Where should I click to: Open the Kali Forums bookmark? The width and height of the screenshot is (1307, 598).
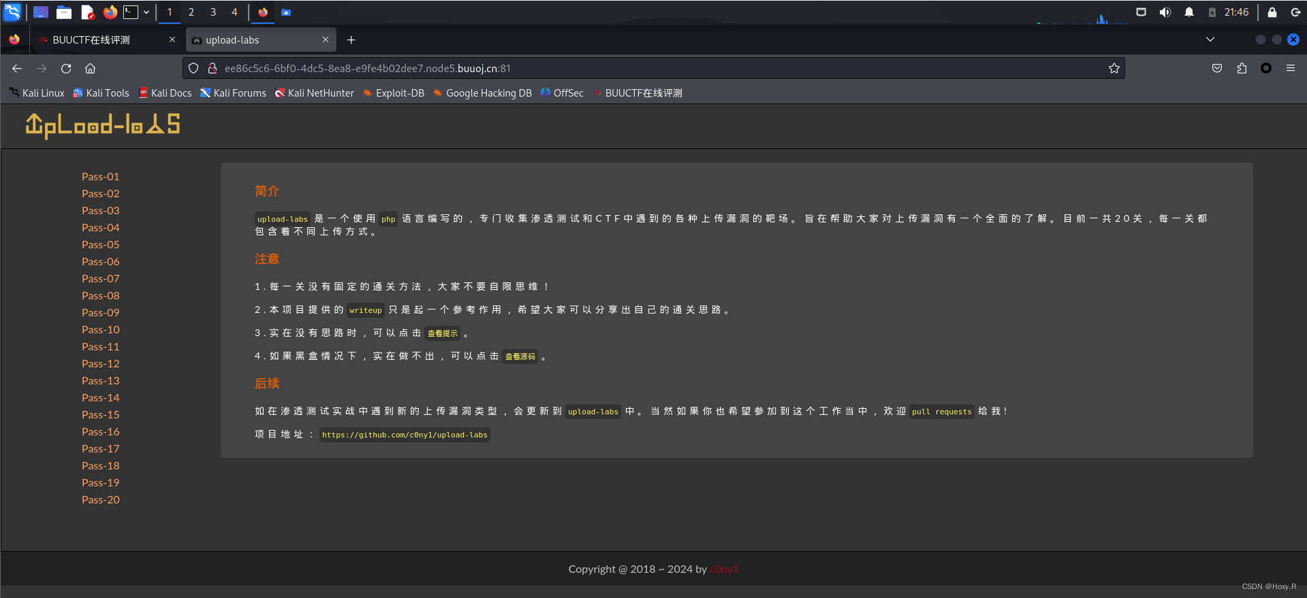[x=233, y=93]
